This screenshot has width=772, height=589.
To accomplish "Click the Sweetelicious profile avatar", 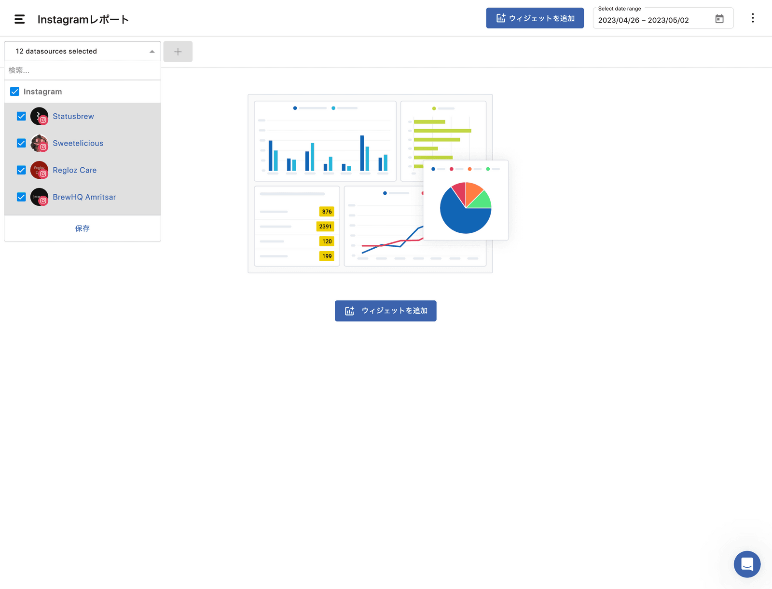I will click(39, 143).
